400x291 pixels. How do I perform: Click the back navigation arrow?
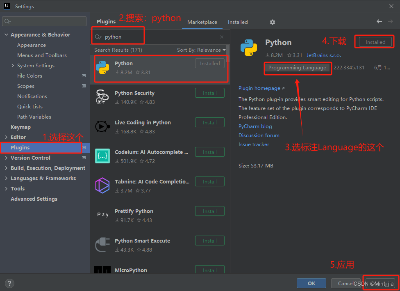(x=380, y=21)
